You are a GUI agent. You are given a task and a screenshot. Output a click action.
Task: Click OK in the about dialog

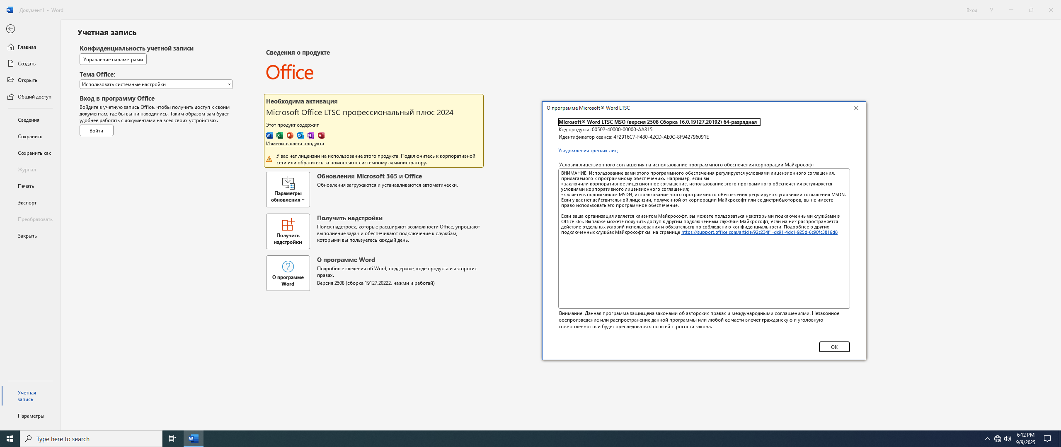click(834, 347)
